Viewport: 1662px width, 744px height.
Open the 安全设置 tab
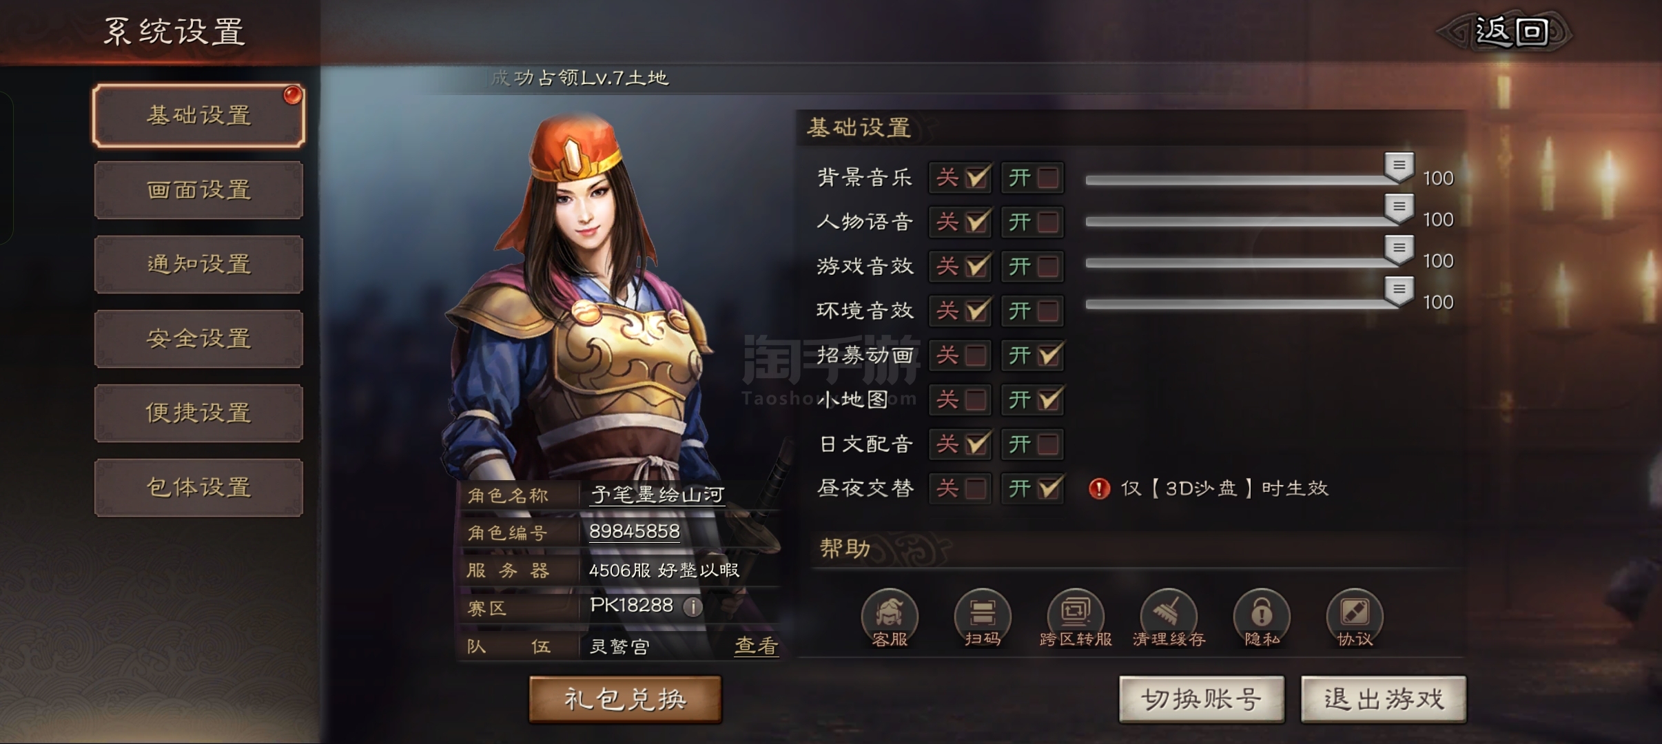pos(198,339)
